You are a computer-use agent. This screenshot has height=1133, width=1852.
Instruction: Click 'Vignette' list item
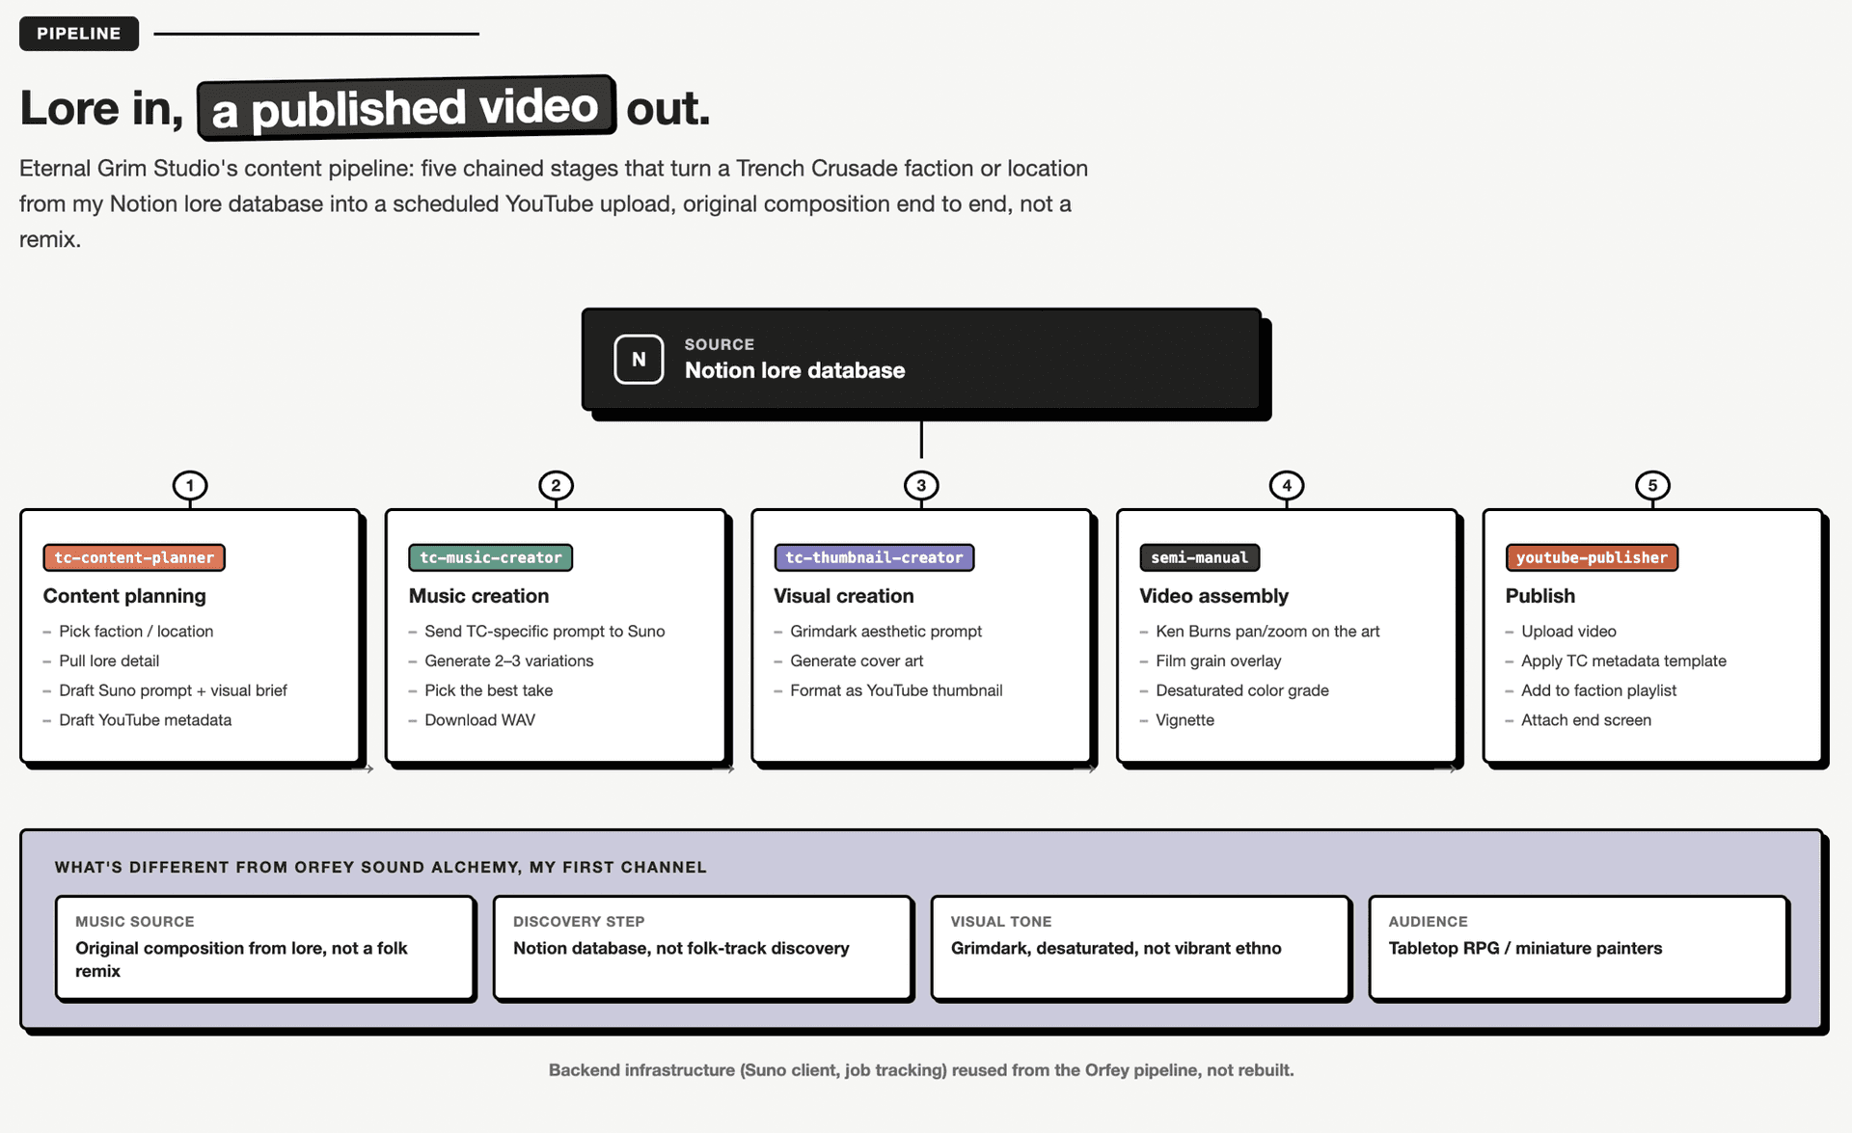[1185, 720]
